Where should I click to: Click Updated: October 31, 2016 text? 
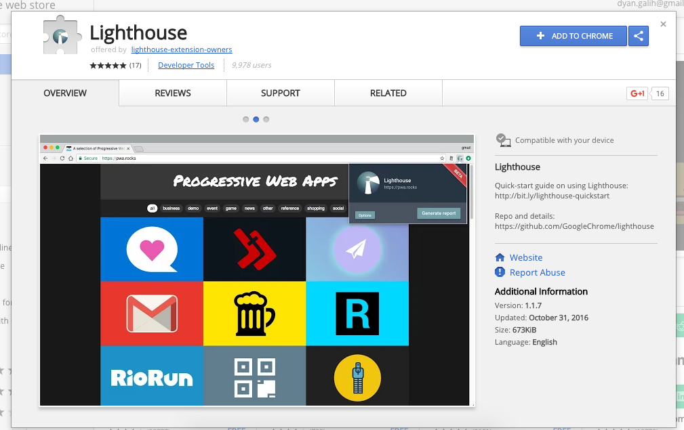pyautogui.click(x=542, y=318)
